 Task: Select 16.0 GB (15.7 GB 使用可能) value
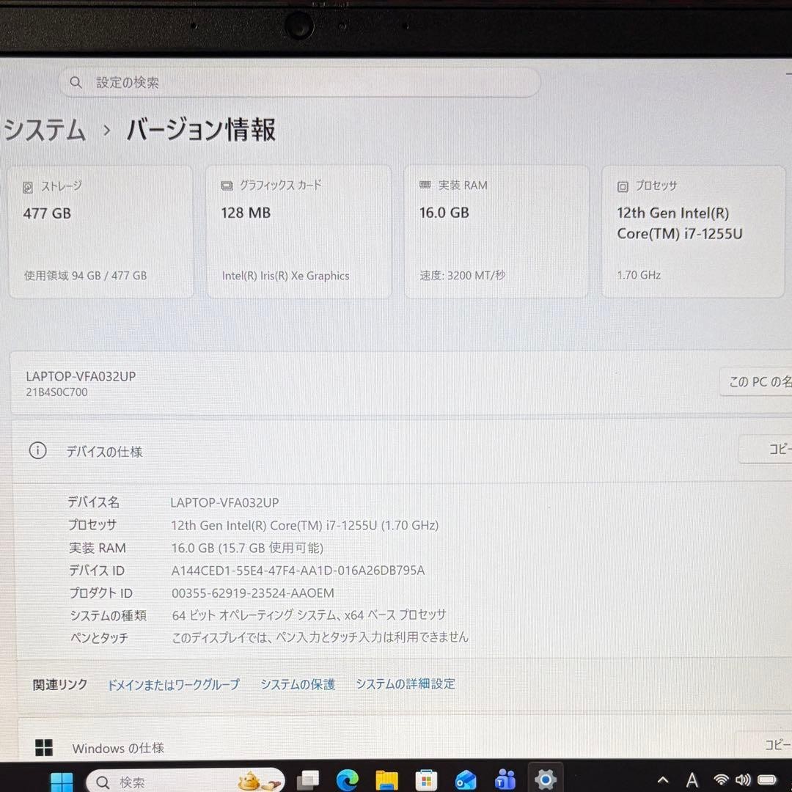tap(247, 548)
